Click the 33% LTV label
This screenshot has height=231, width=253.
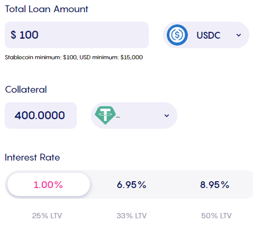tap(132, 216)
